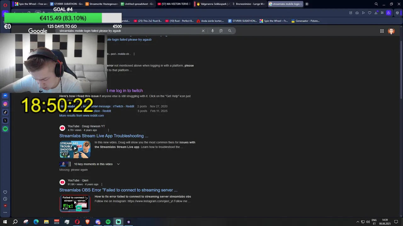Open bookmark Rust - Perfect B...

pyautogui.click(x=179, y=21)
